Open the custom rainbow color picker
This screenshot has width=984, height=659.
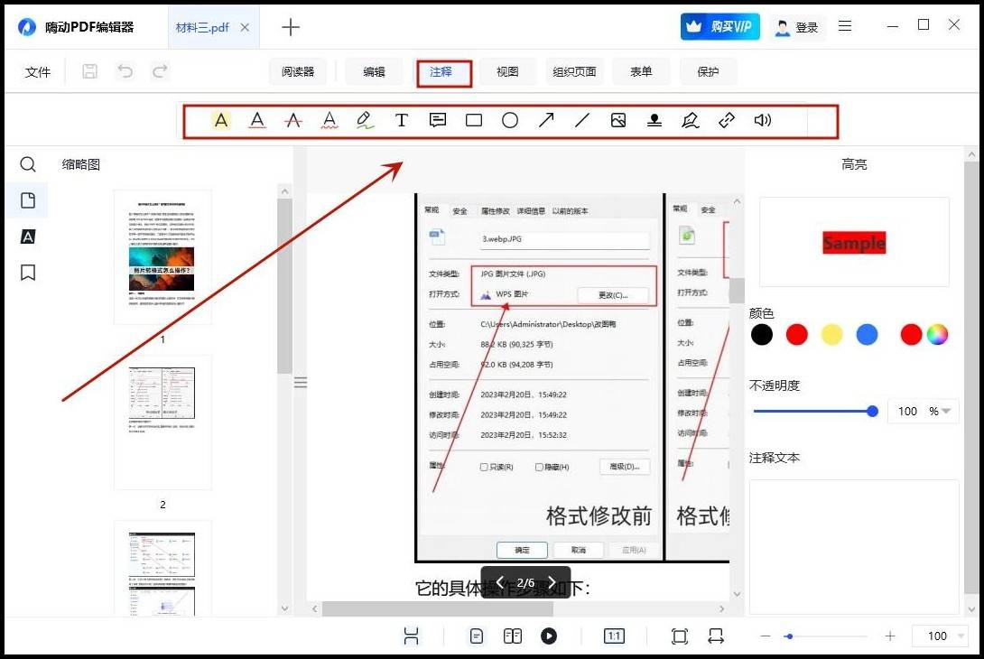tap(937, 335)
